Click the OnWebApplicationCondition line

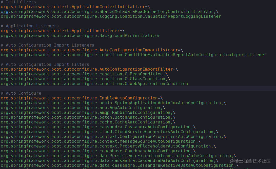[x=94, y=84]
